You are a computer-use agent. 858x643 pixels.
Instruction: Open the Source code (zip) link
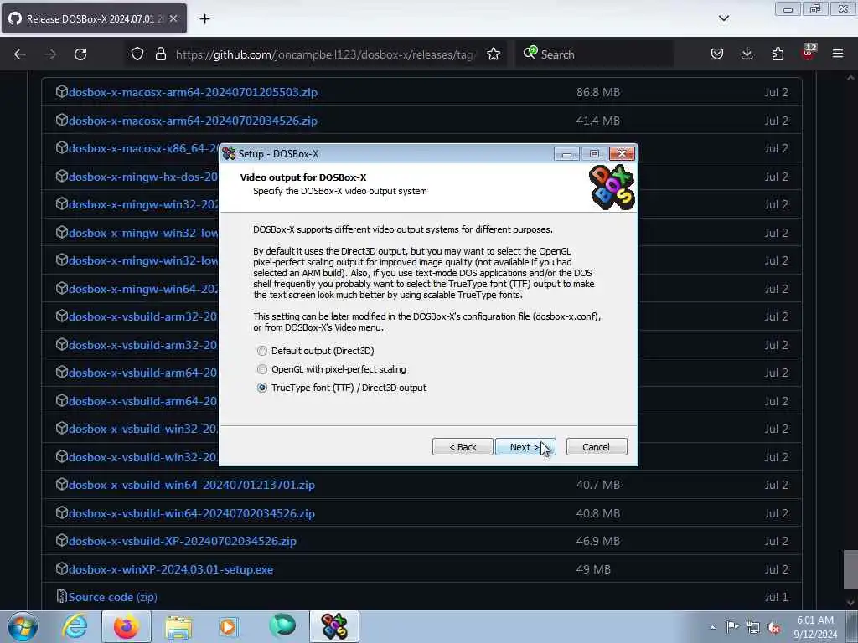pos(113,598)
